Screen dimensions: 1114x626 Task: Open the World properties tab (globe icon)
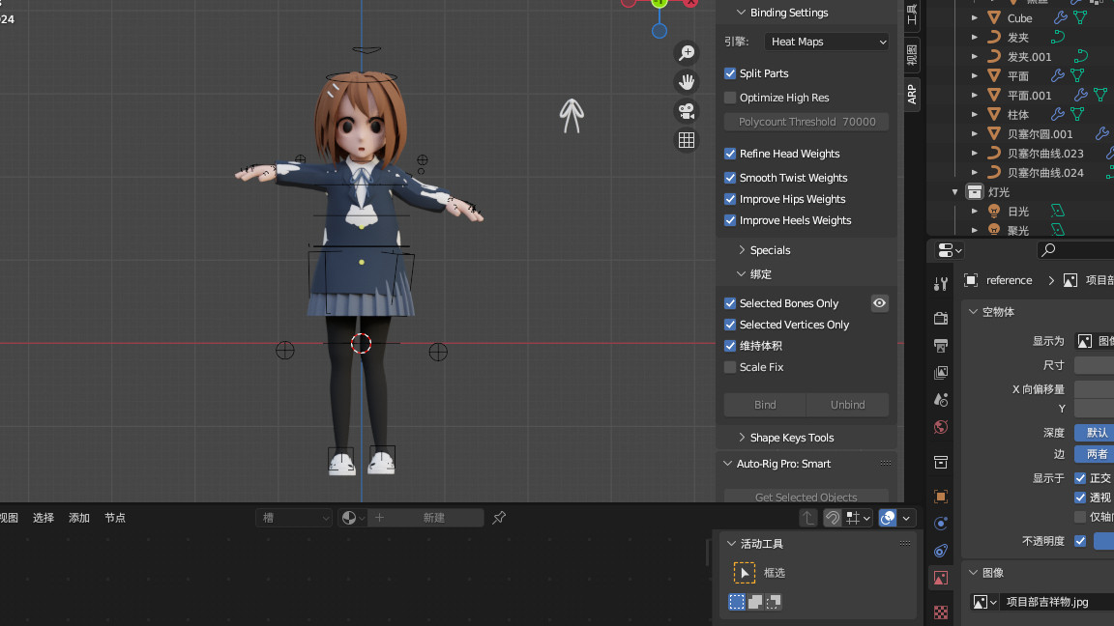coord(941,427)
